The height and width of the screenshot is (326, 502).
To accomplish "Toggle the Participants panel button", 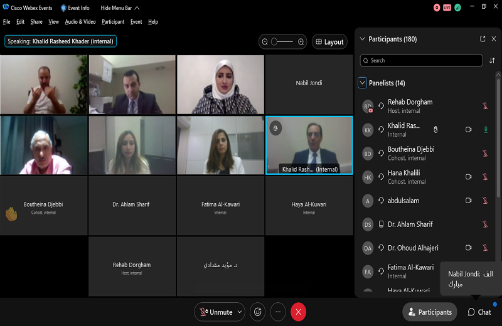I will pyautogui.click(x=429, y=312).
